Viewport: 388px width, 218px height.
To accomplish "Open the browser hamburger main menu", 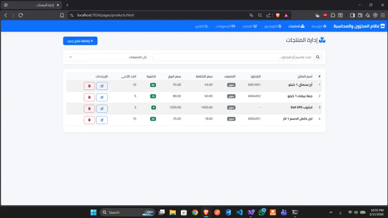I will click(x=383, y=15).
